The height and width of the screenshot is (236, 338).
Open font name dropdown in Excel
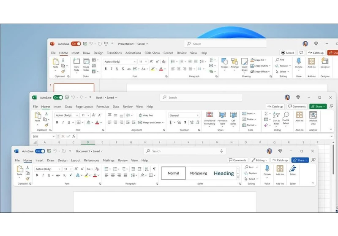click(77, 115)
